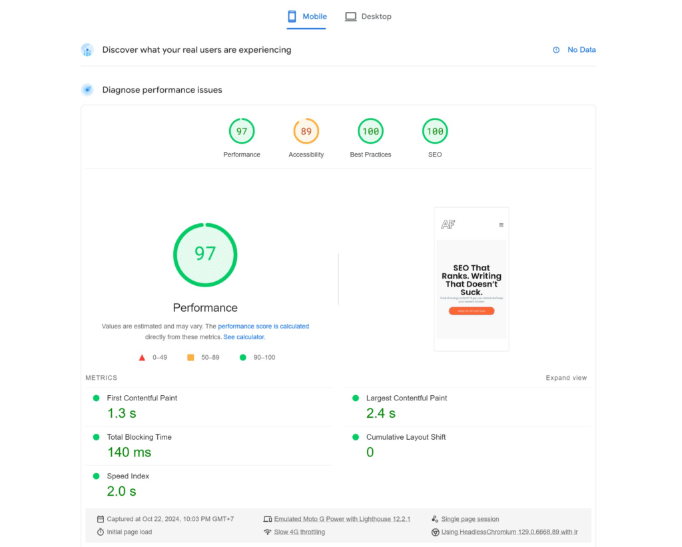Switch to the Desktop tab
The width and height of the screenshot is (682, 547).
[x=368, y=17]
